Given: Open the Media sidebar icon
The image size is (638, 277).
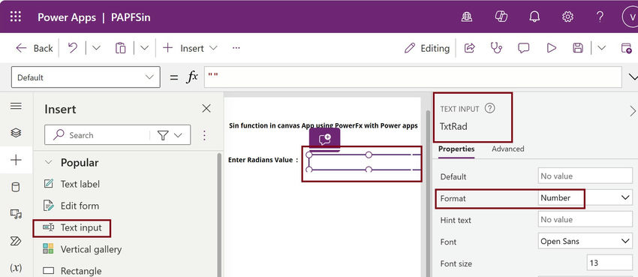Looking at the screenshot, I should [16, 214].
